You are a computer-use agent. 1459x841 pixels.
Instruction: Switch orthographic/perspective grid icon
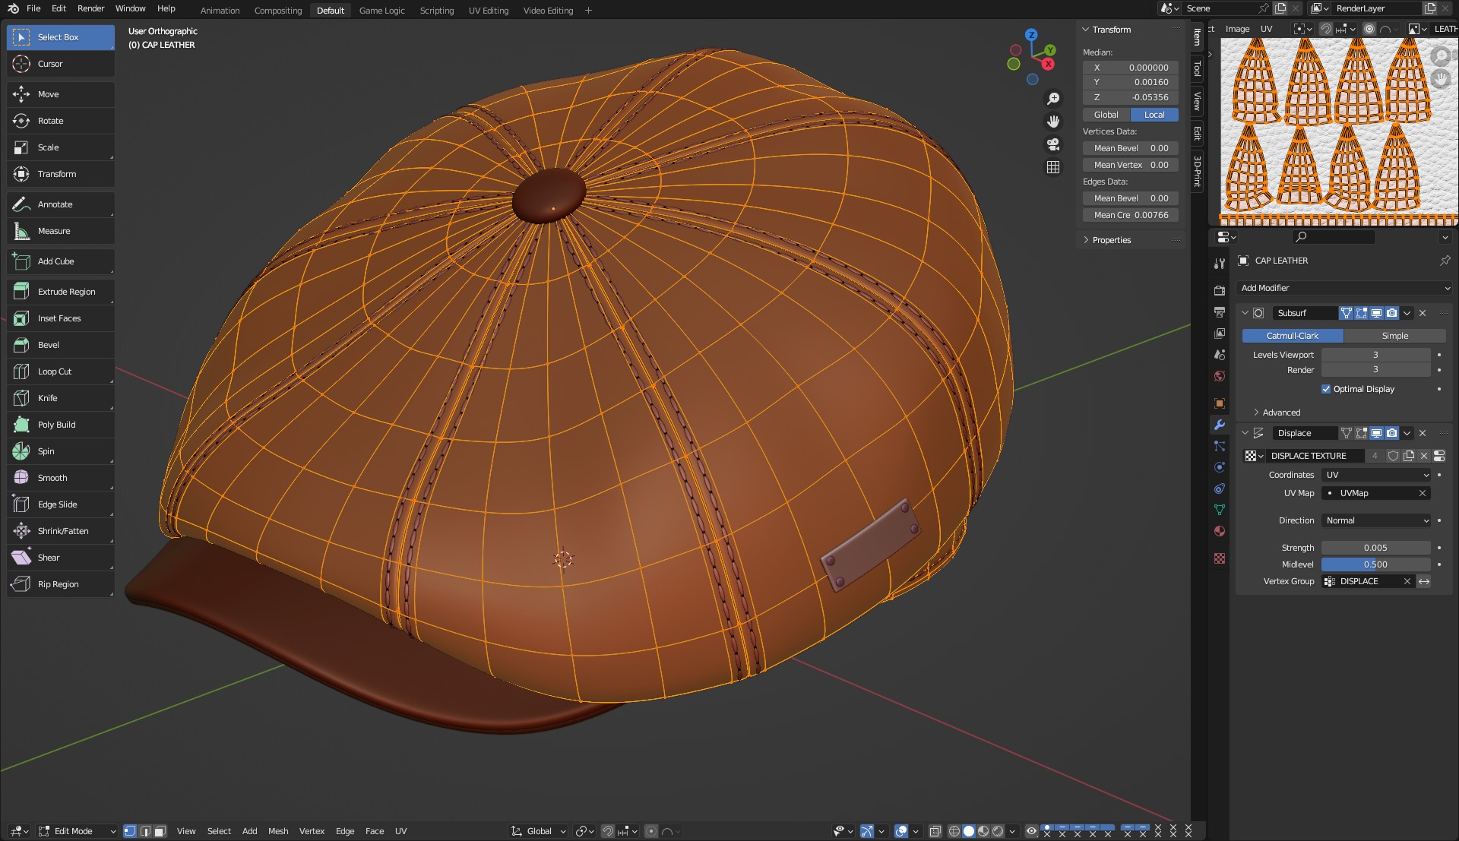point(1053,167)
